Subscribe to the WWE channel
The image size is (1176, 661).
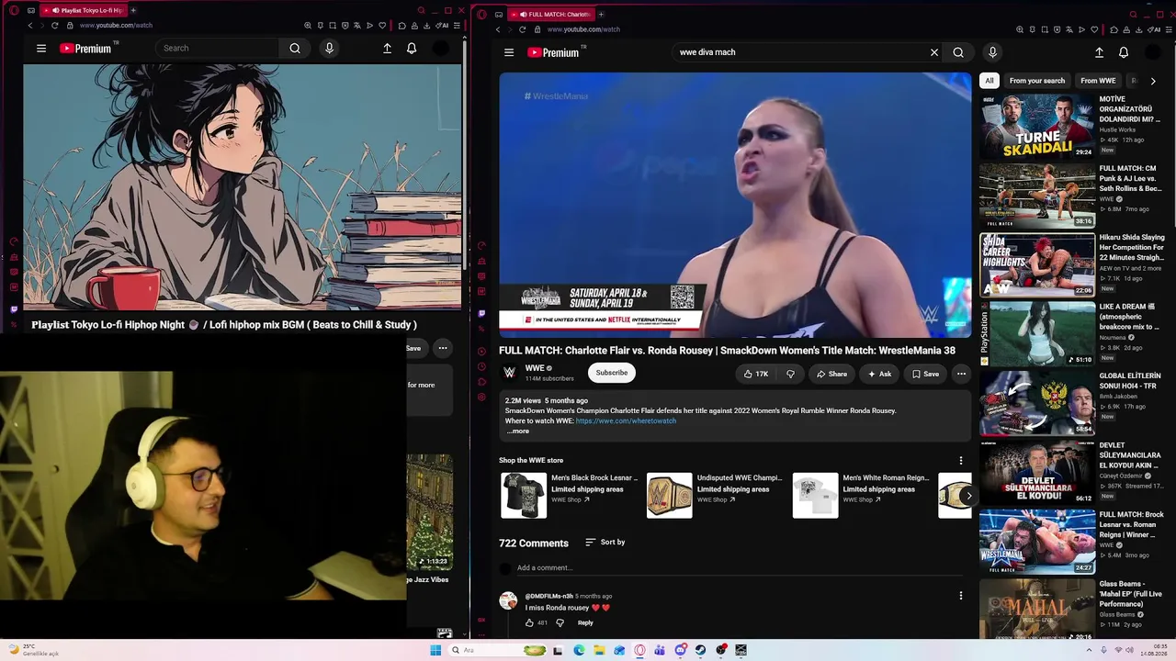(x=612, y=373)
